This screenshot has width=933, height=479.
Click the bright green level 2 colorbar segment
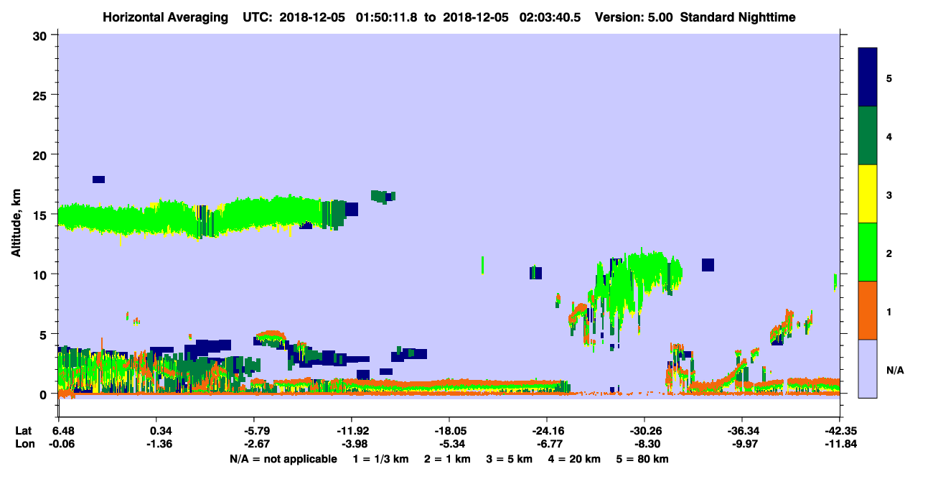point(868,252)
